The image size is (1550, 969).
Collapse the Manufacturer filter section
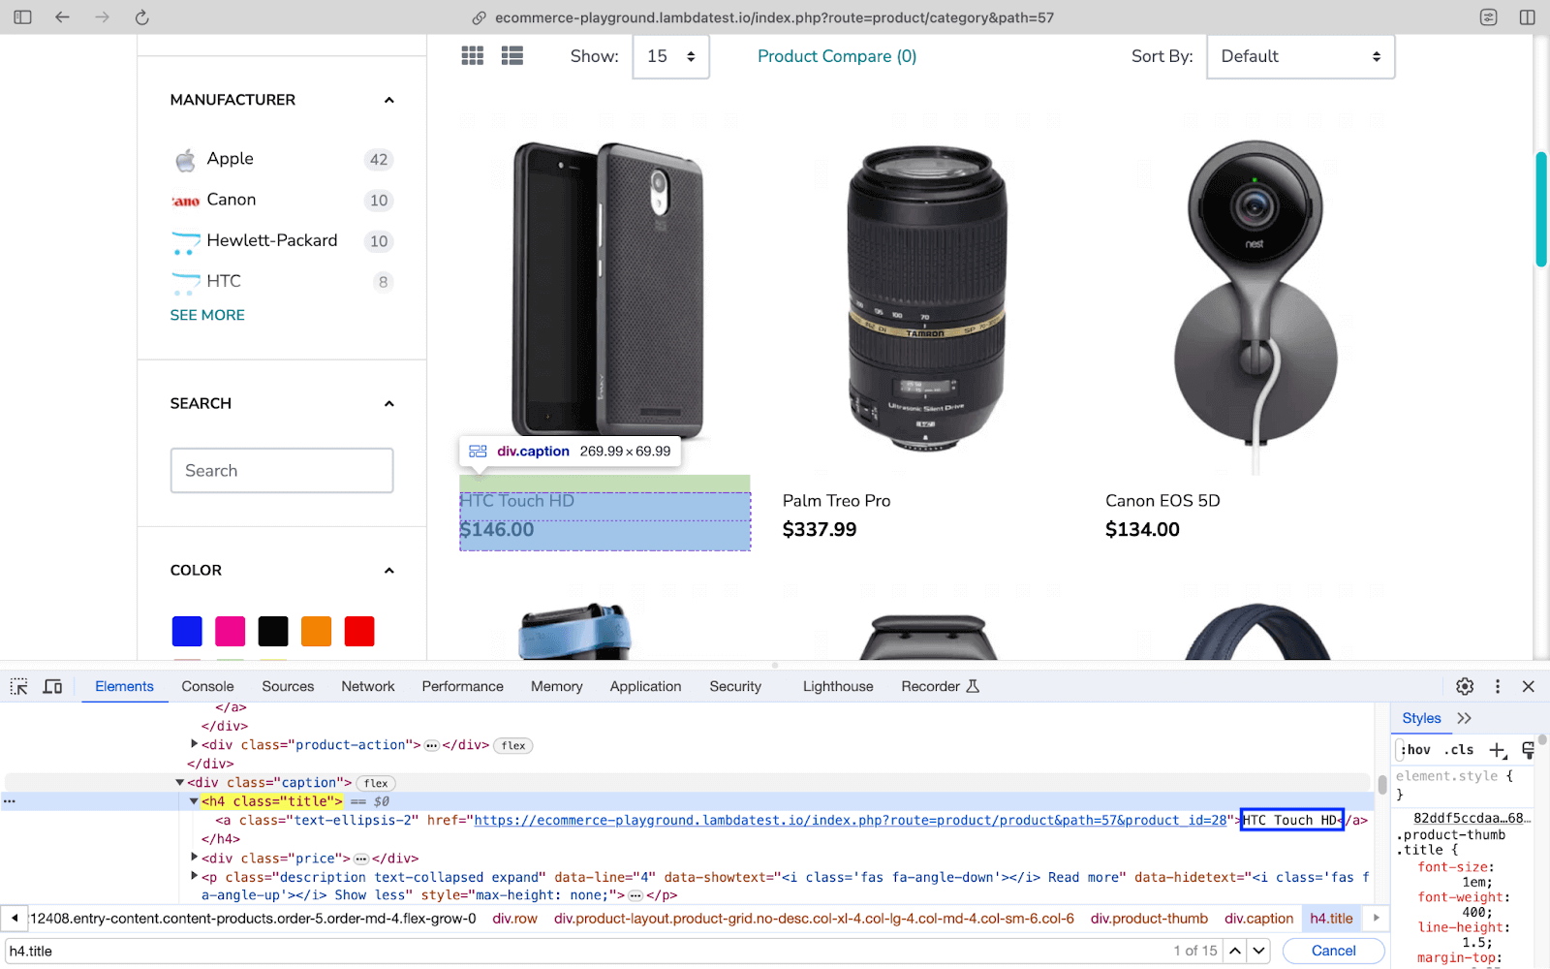coord(389,100)
